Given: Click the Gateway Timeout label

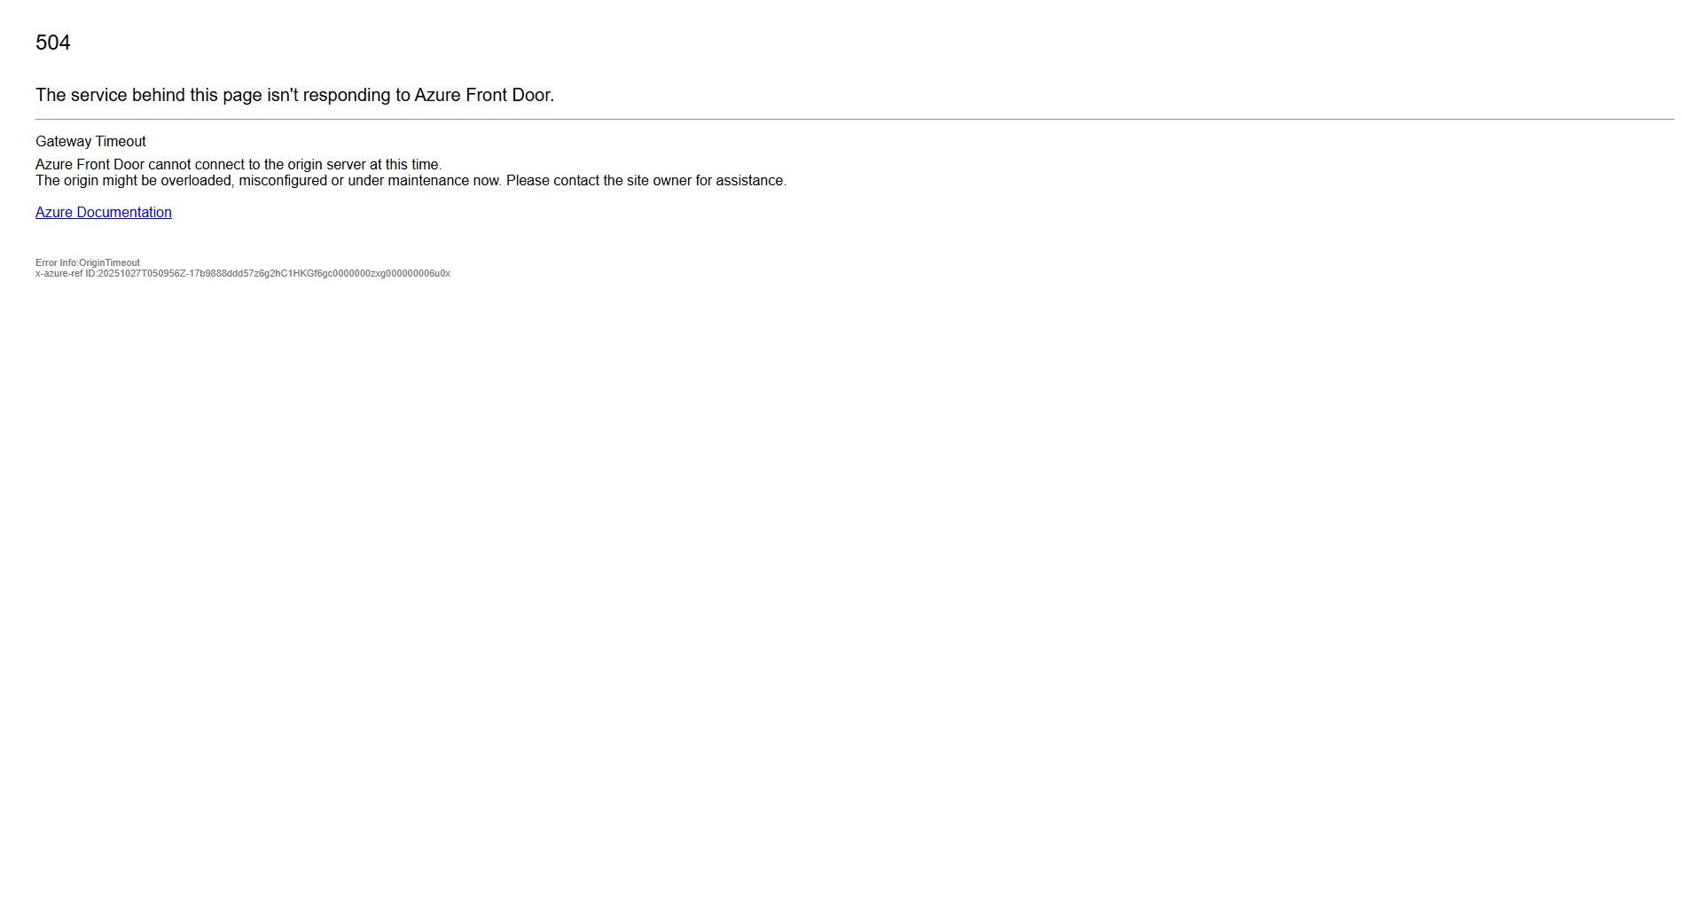Looking at the screenshot, I should click(90, 142).
